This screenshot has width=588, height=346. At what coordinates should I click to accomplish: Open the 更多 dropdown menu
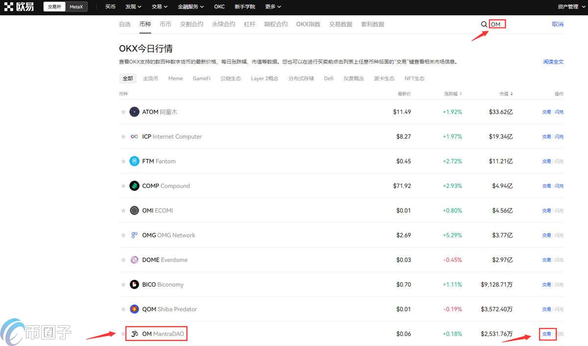pos(272,7)
